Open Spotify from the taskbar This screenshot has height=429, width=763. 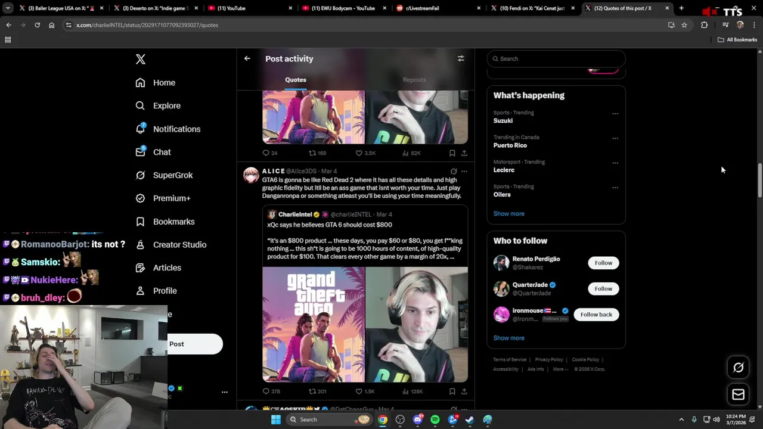point(435,419)
